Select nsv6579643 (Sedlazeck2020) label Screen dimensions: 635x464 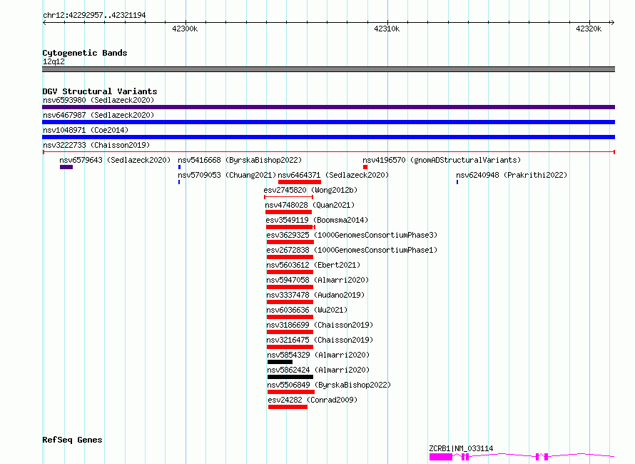(115, 160)
